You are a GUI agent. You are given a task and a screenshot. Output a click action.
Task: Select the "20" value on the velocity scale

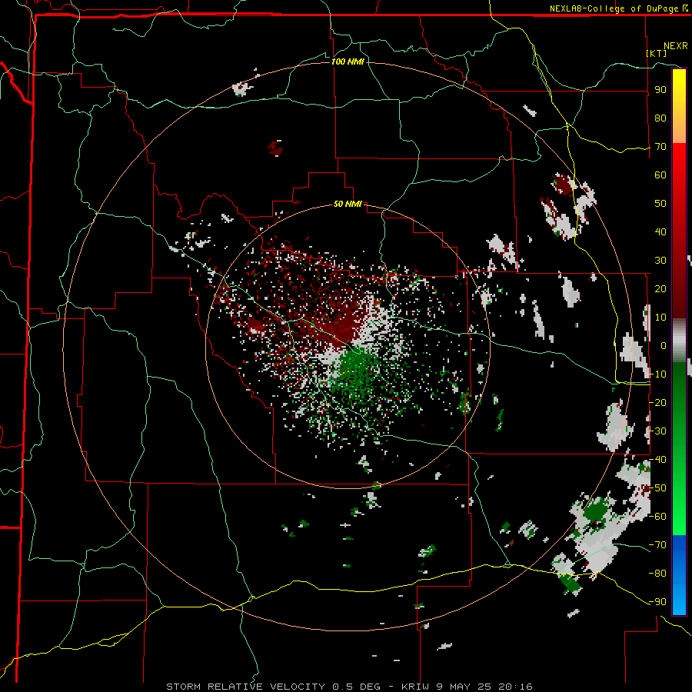click(x=660, y=289)
